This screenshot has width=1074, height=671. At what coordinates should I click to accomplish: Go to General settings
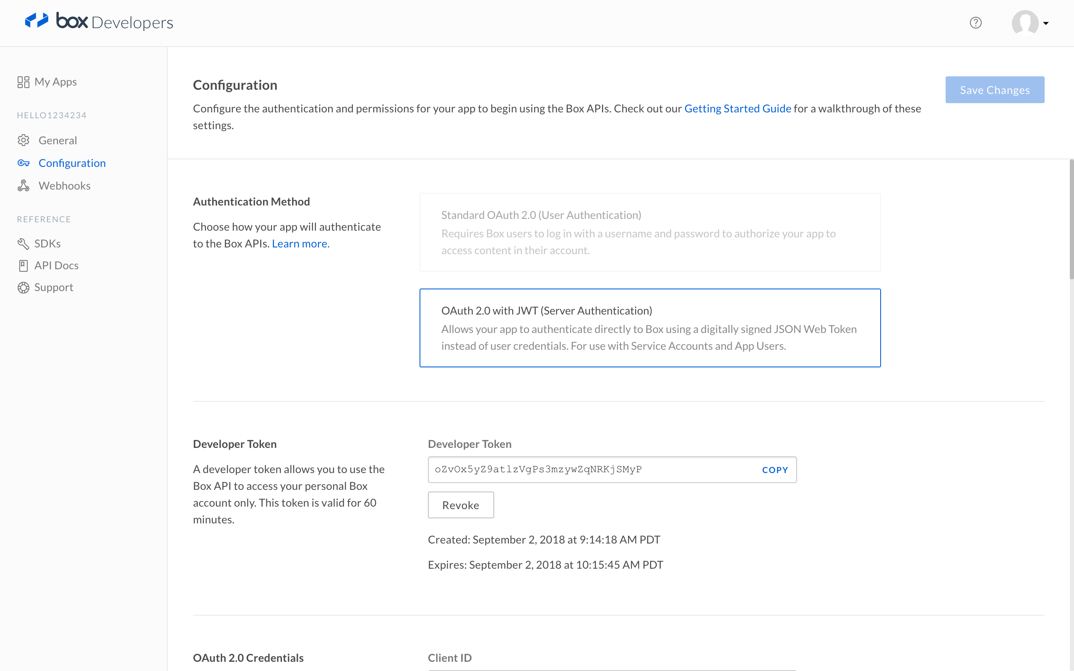pos(58,140)
